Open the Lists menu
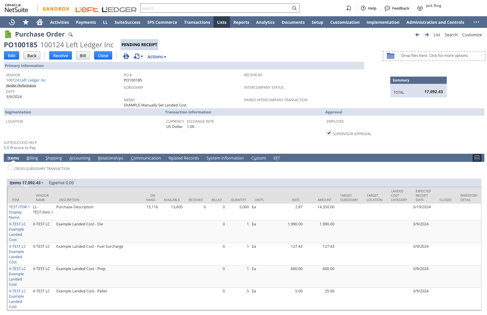Screen dimensions: 487x315 [x=222, y=22]
